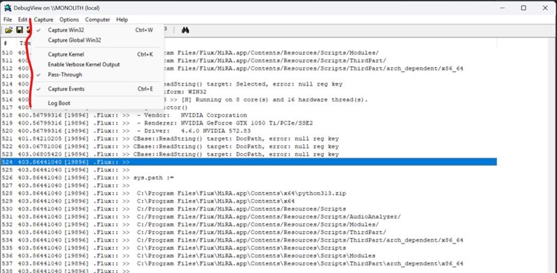Select log row numbered 537
Screen dimensions: 557x273
[x=249, y=264]
